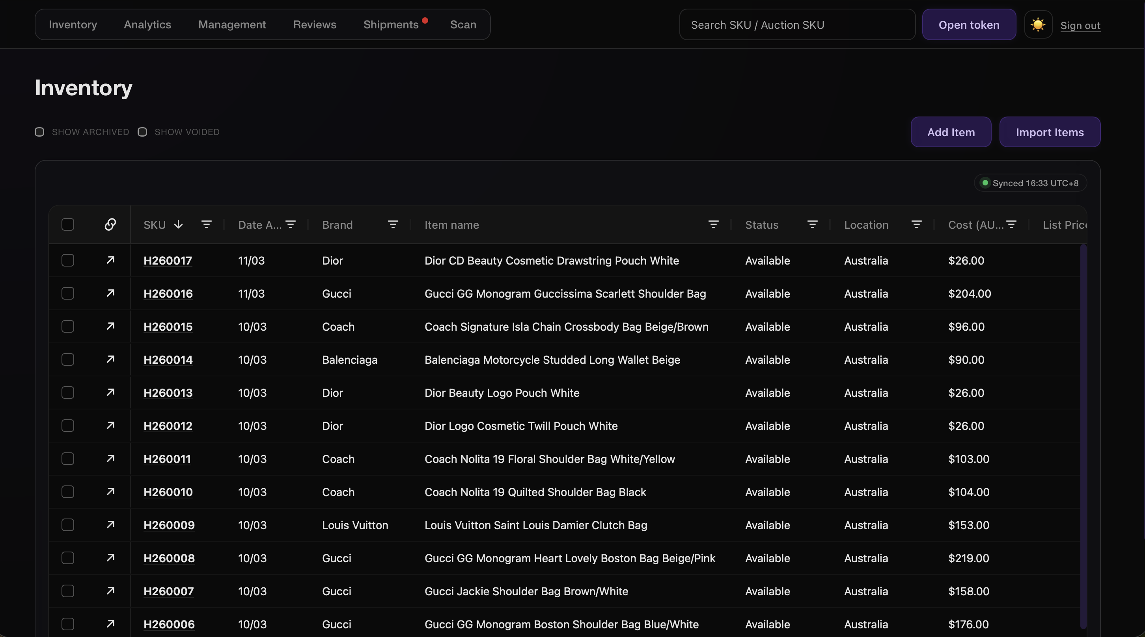Enable Show Archived checkbox
Viewport: 1145px width, 637px height.
point(39,132)
